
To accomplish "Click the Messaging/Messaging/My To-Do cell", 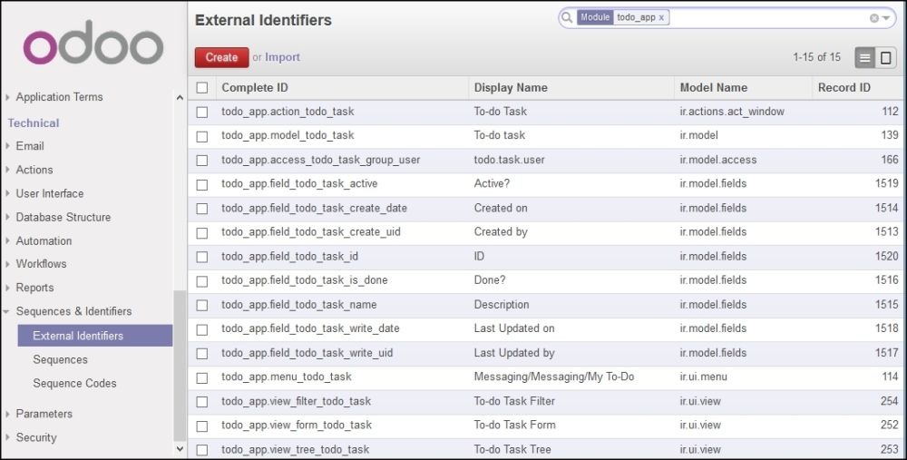I will (x=553, y=377).
